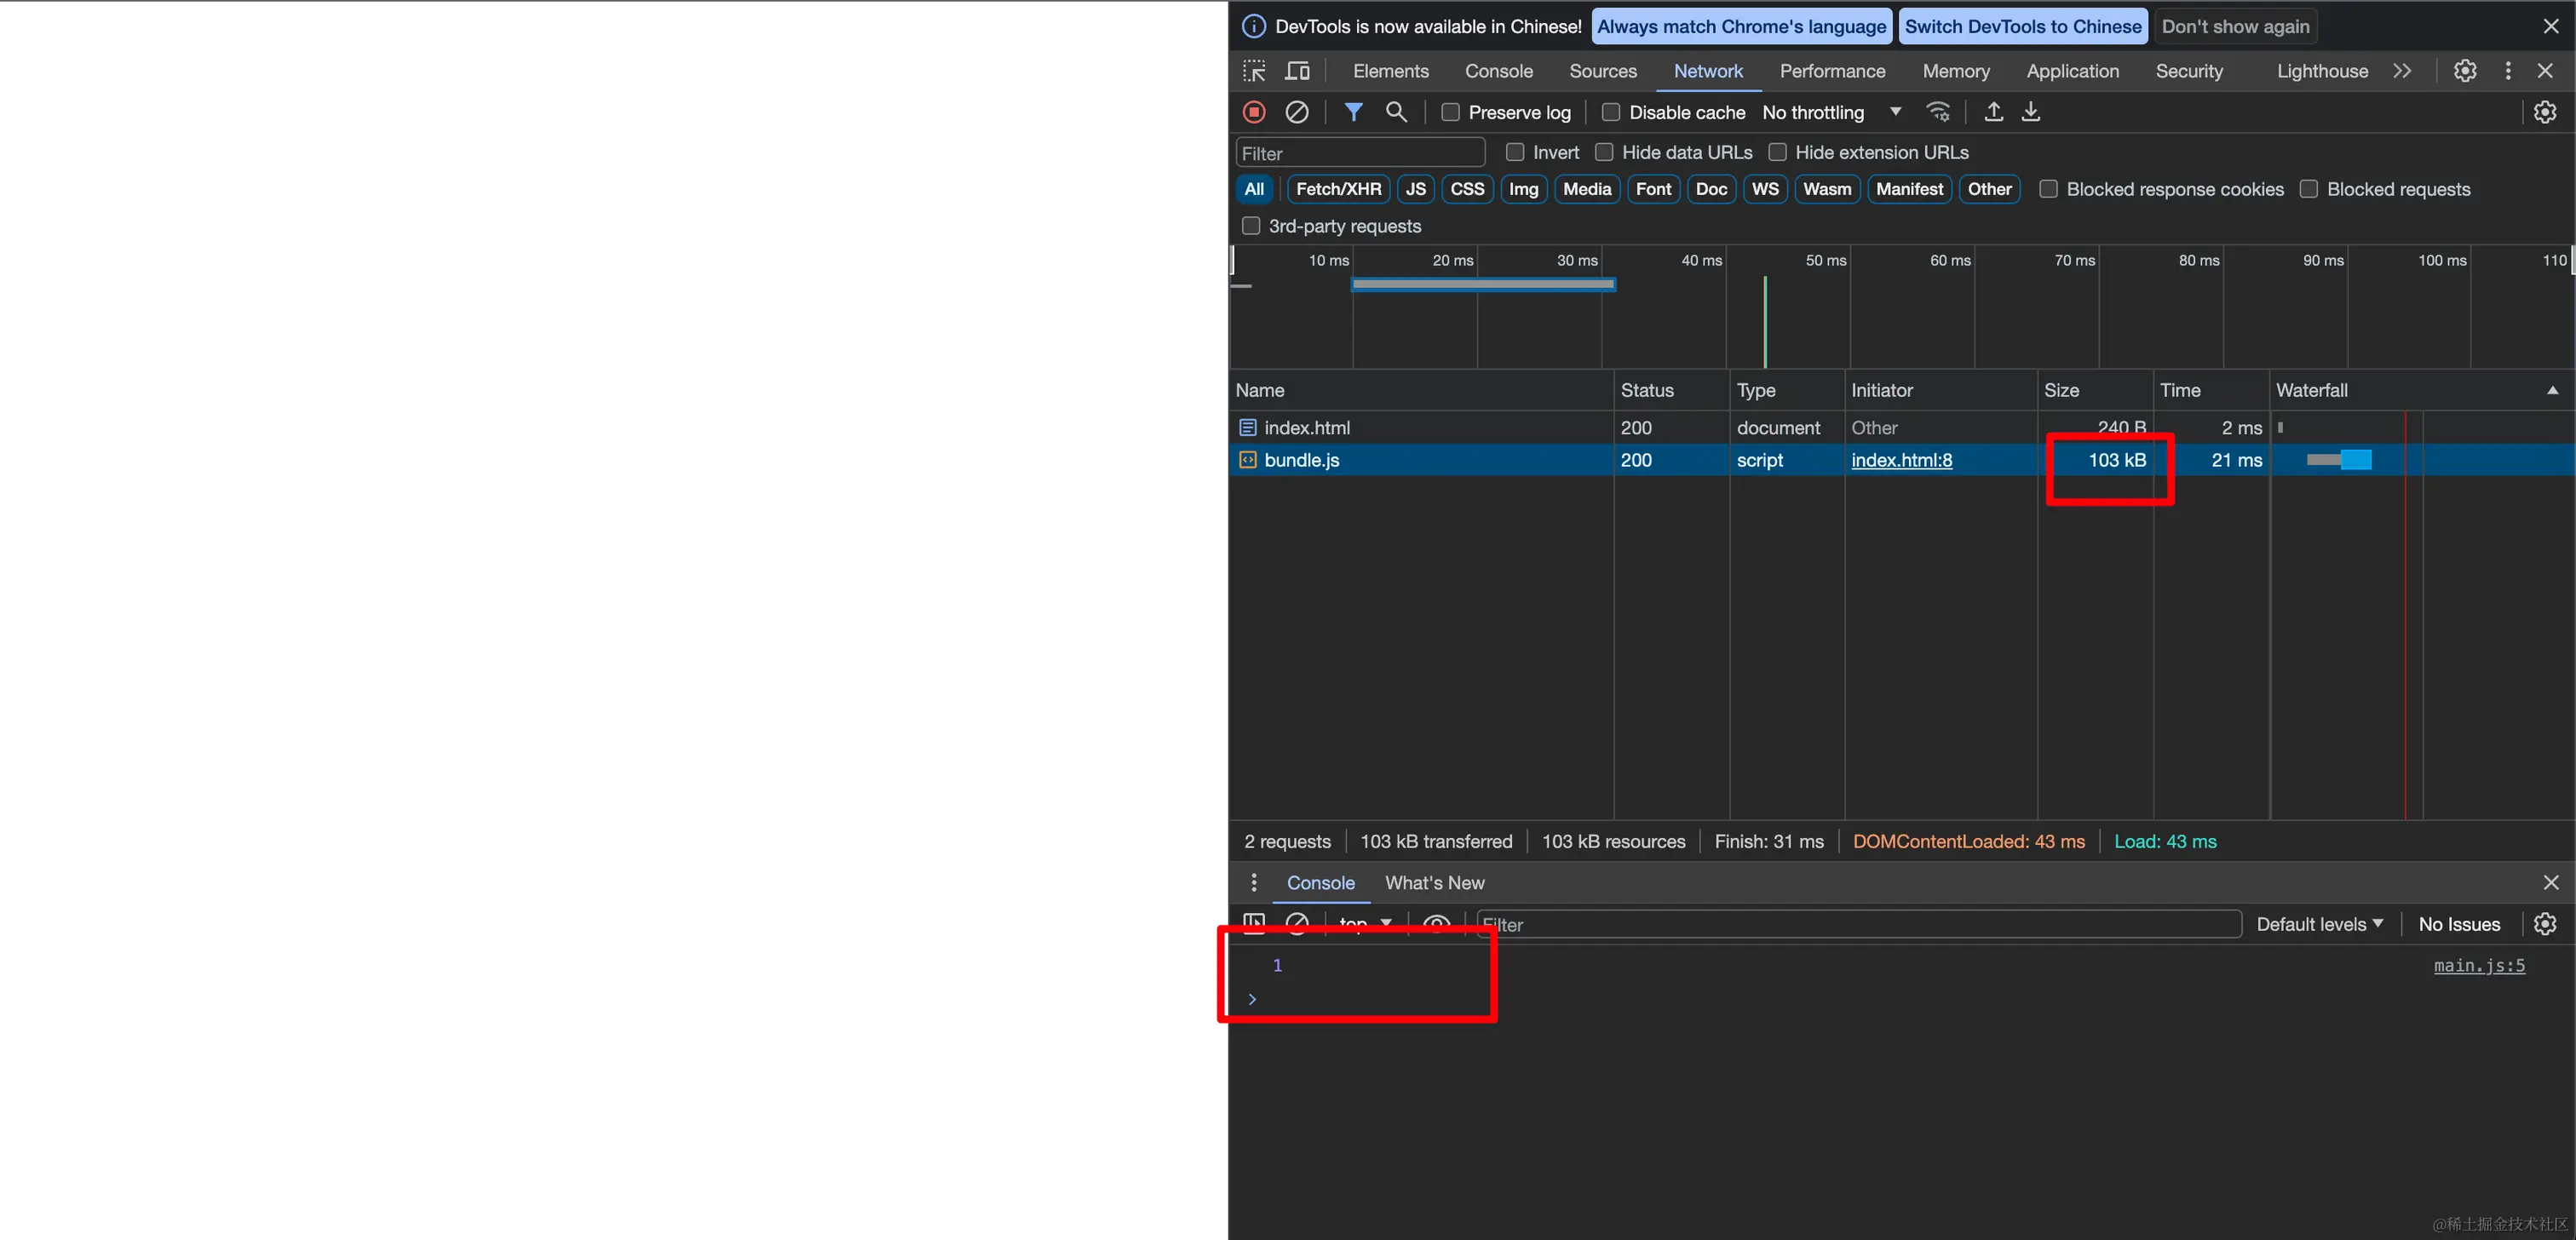The height and width of the screenshot is (1240, 2576).
Task: Clear the network log
Action: click(1297, 112)
